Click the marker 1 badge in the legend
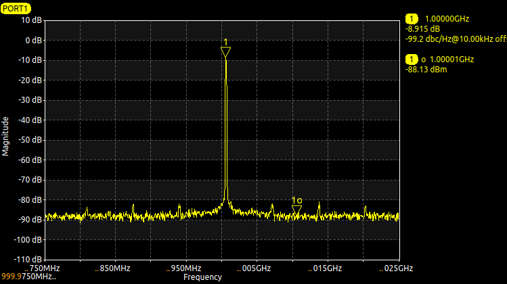Image resolution: width=507 pixels, height=284 pixels. (412, 19)
